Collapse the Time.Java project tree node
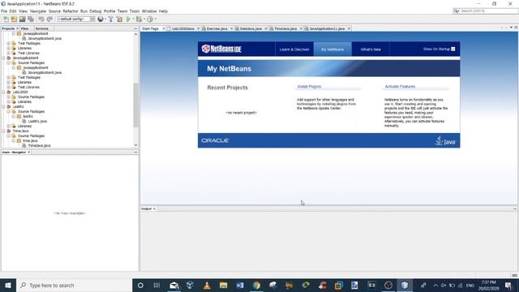Viewport: 519px width, 292px height. click(x=3, y=131)
